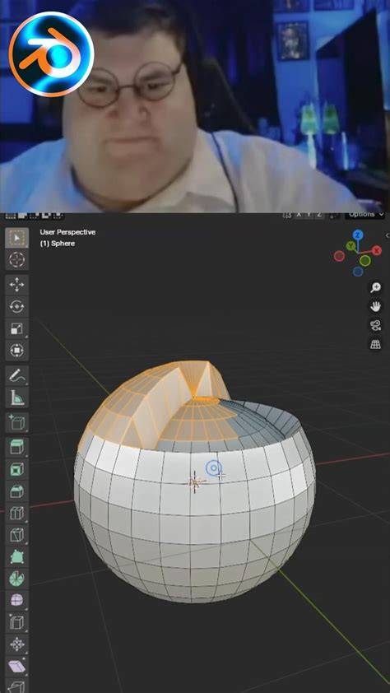The width and height of the screenshot is (390, 693).
Task: Choose the Spin tool
Action: point(16,579)
